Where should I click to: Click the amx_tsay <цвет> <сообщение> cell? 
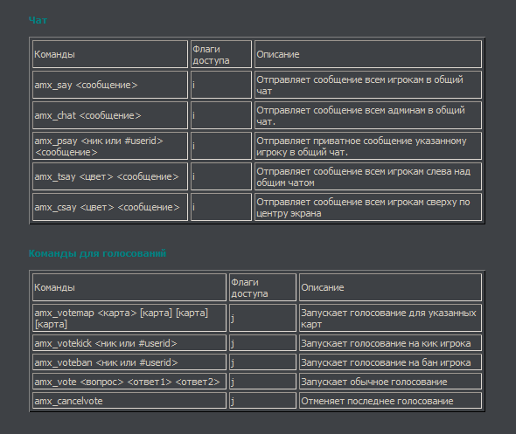110,176
